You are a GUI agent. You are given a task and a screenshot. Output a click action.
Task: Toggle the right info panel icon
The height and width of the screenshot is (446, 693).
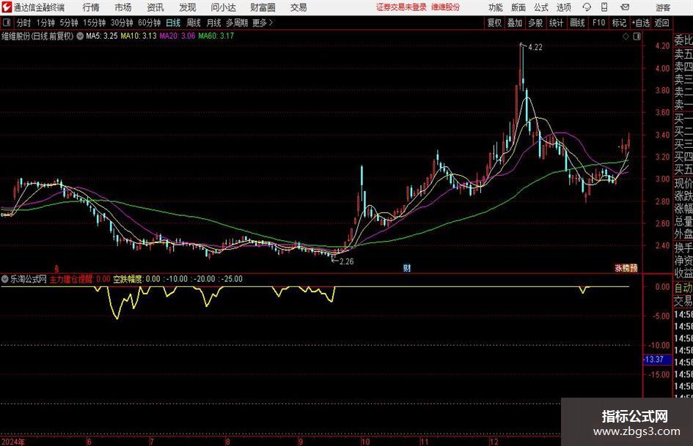click(637, 37)
